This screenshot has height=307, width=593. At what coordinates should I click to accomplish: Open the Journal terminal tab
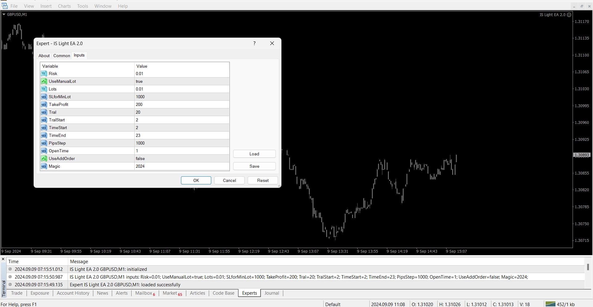(271, 293)
